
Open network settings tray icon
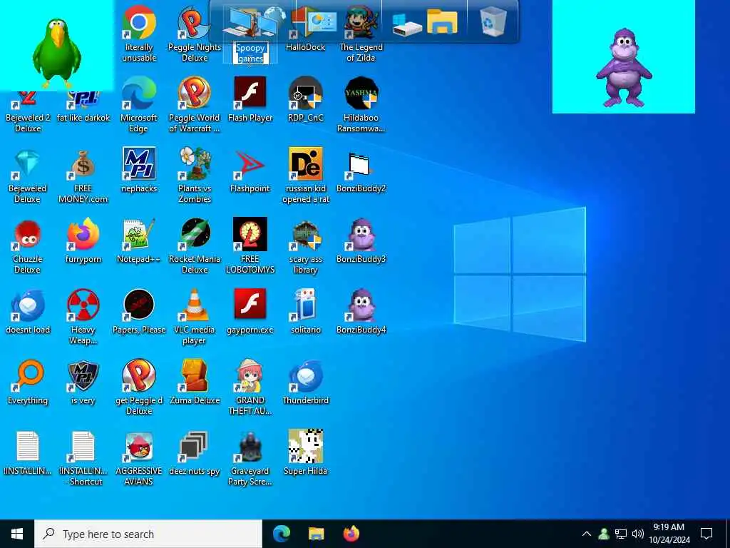tap(621, 534)
